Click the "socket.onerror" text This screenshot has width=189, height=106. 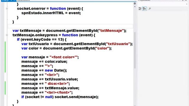(31, 9)
